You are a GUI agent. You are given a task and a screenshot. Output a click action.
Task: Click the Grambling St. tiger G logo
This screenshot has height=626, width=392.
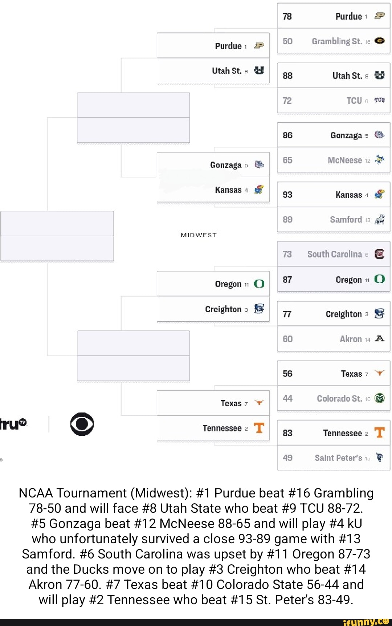pos(379,41)
